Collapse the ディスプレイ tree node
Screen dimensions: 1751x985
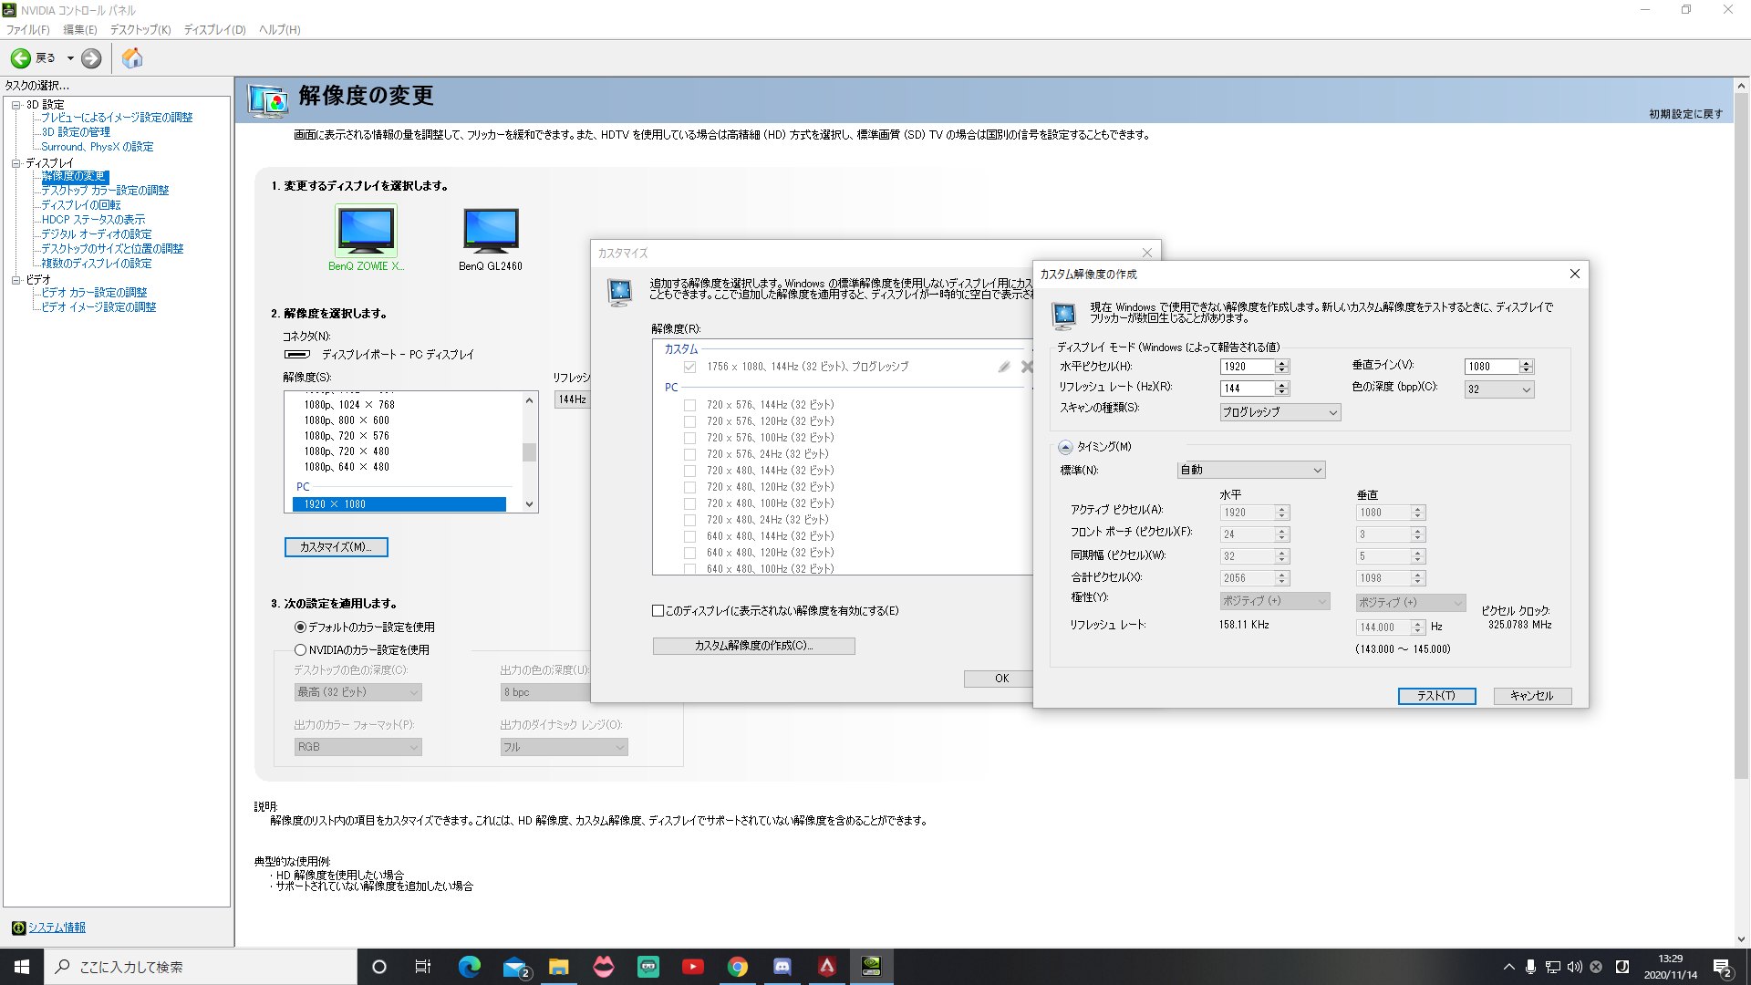[16, 163]
